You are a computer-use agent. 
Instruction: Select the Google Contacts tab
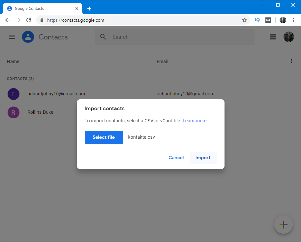click(43, 9)
